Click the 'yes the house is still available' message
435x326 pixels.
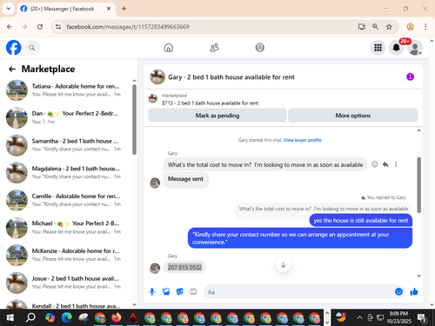[361, 221]
